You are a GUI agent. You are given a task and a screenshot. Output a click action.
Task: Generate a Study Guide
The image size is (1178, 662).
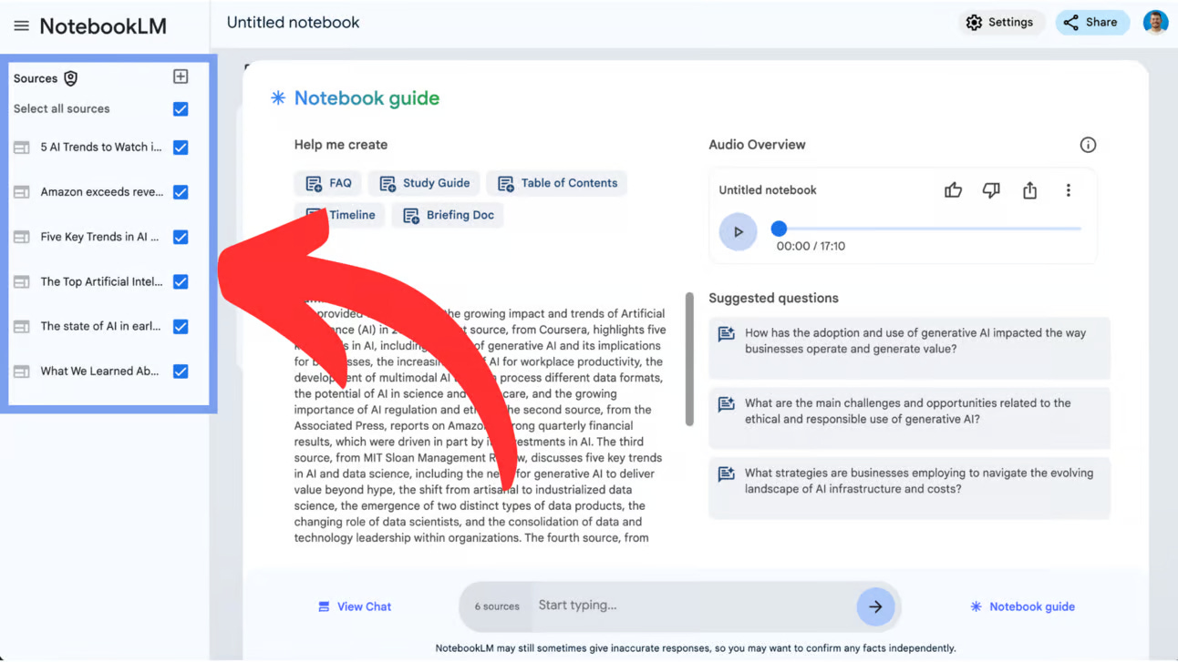pyautogui.click(x=425, y=183)
